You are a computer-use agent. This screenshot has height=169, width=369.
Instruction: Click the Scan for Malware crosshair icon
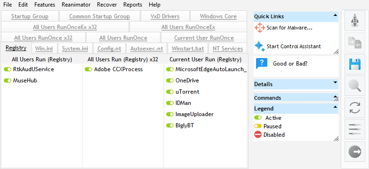click(260, 28)
